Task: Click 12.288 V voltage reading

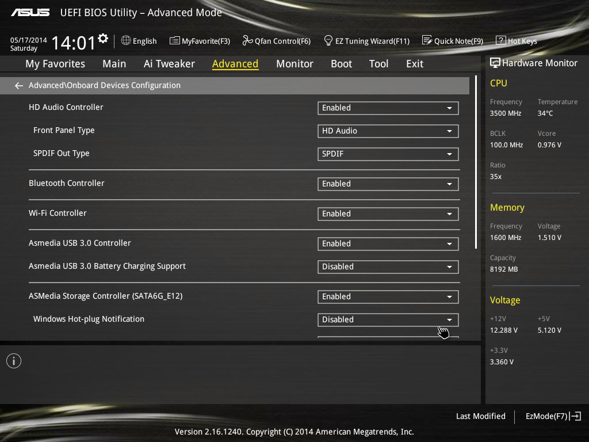Action: [503, 330]
